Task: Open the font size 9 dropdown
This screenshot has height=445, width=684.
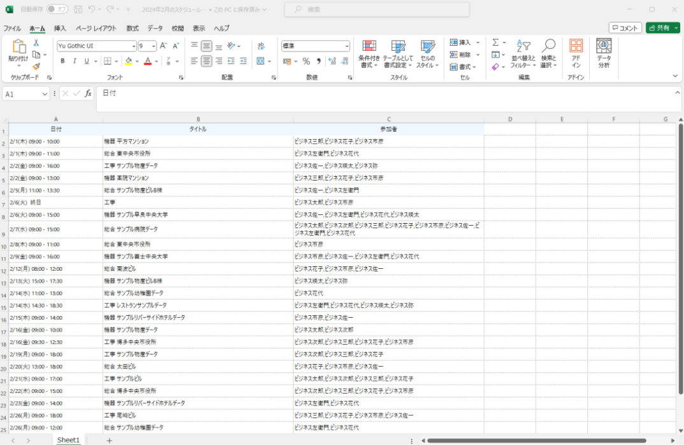Action: pos(153,46)
